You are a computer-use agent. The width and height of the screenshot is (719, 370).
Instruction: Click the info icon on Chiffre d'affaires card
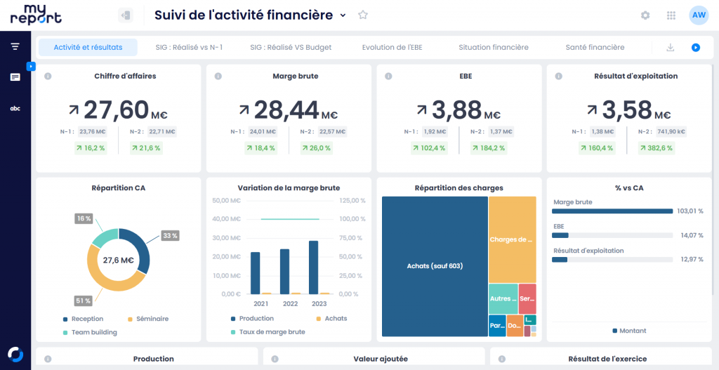click(x=48, y=76)
